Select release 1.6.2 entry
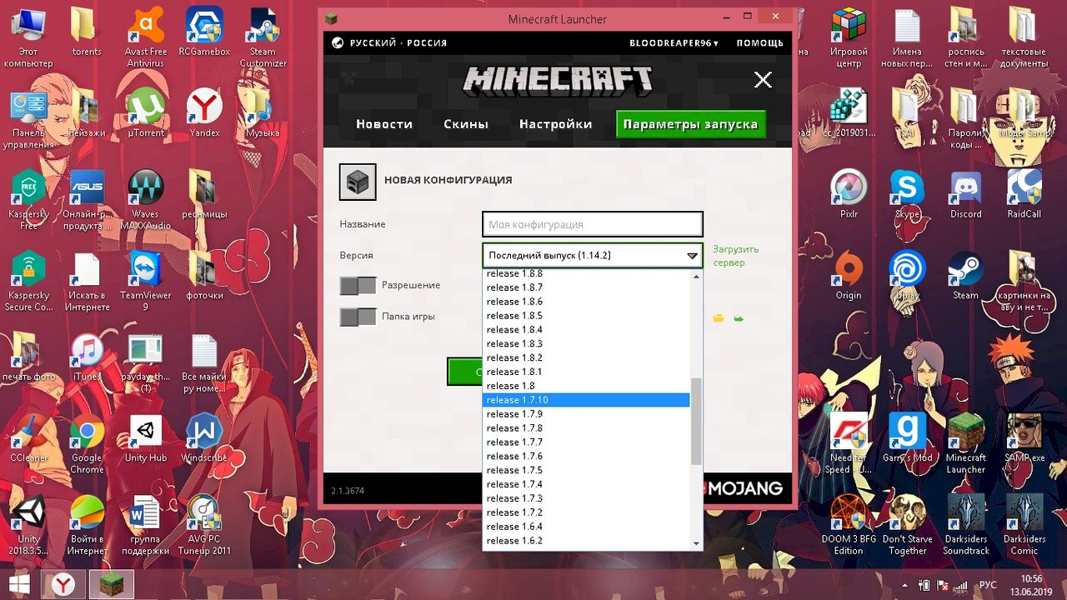 tap(587, 541)
